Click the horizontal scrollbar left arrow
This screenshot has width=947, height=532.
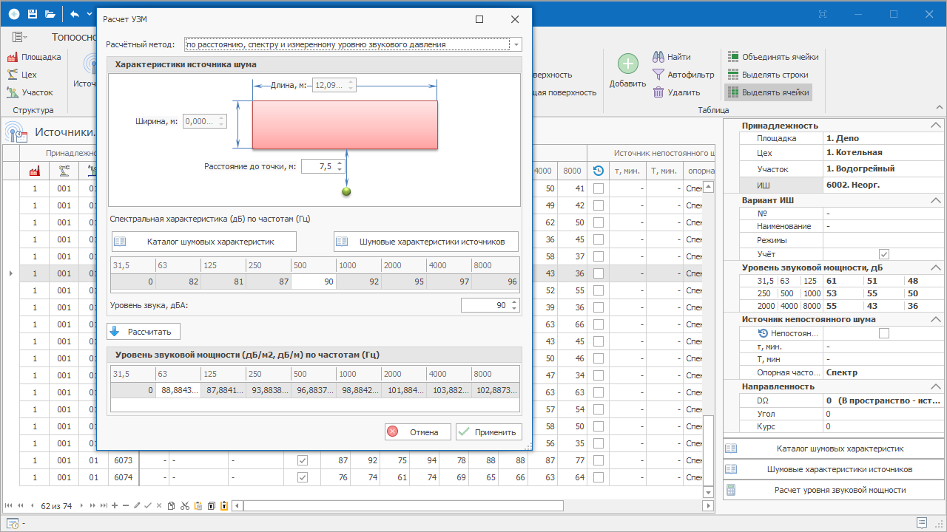(237, 506)
